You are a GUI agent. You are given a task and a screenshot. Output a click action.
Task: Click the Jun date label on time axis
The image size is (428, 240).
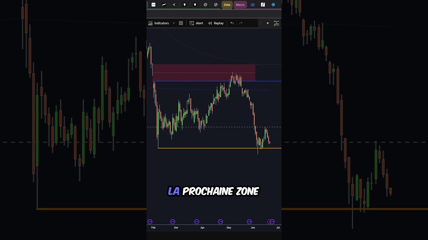point(253,228)
